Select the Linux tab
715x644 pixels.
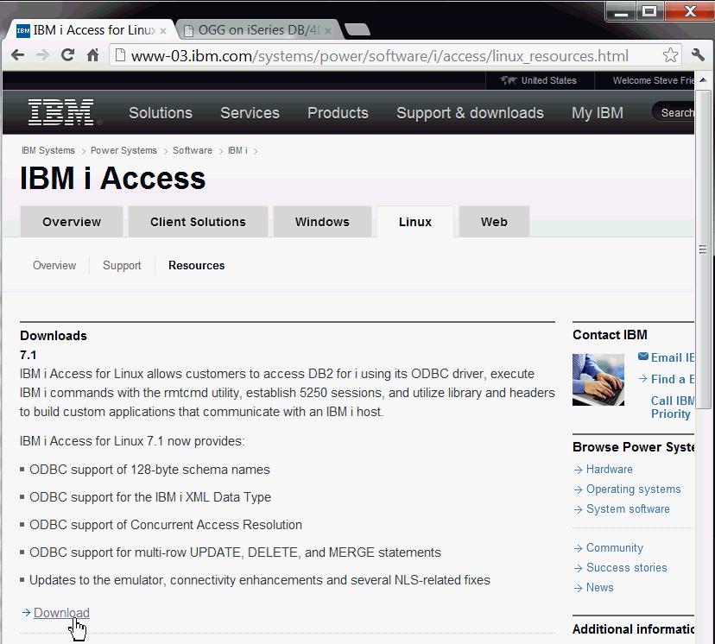click(415, 222)
